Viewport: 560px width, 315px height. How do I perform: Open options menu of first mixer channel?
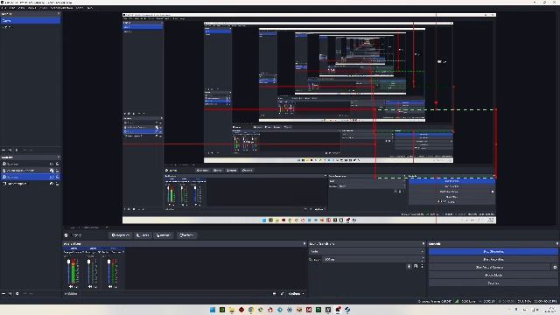coord(76,286)
